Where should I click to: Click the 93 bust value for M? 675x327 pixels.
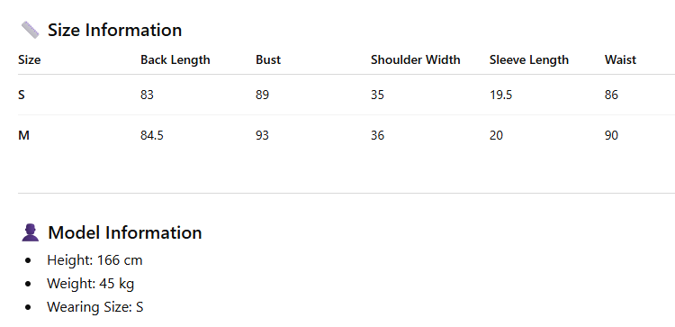tap(262, 135)
